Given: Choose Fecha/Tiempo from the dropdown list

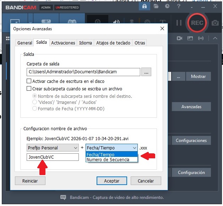Looking at the screenshot, I should (111, 154).
